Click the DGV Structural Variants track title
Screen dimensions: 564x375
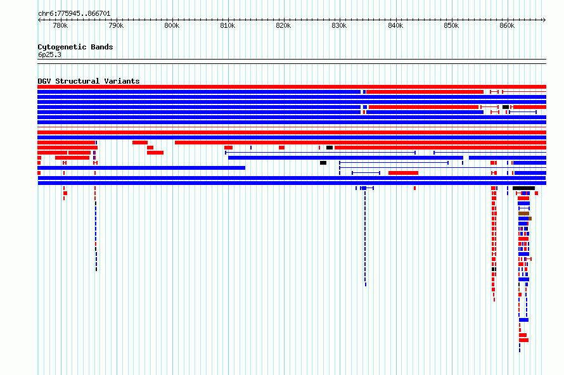[89, 81]
